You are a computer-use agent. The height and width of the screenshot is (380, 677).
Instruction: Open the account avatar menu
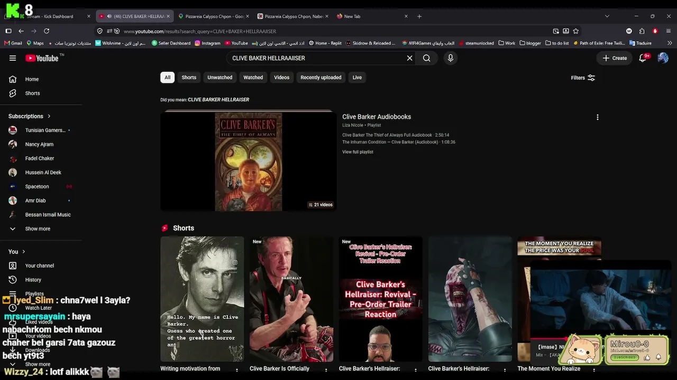click(x=663, y=58)
